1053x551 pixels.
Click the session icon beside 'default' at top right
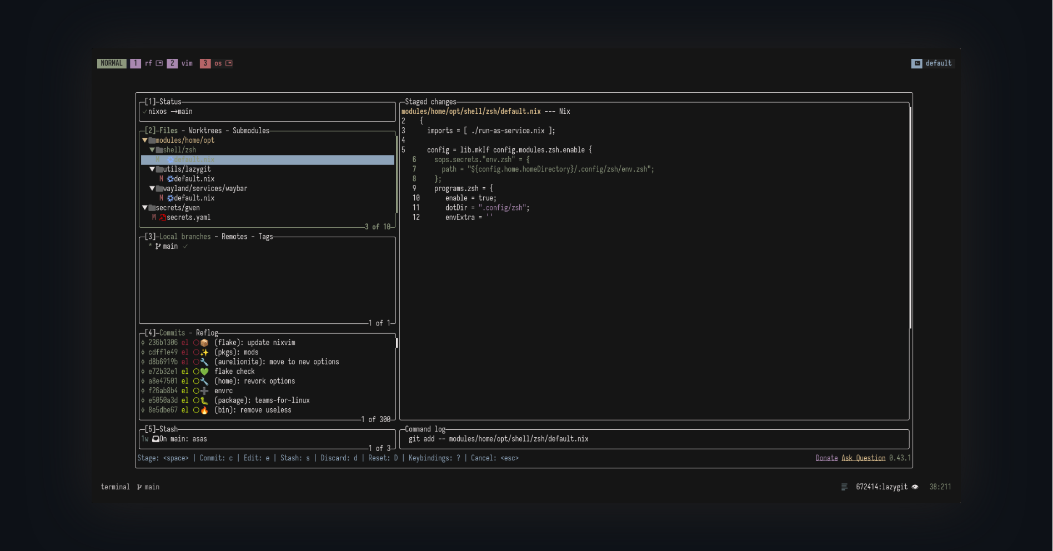(x=917, y=63)
